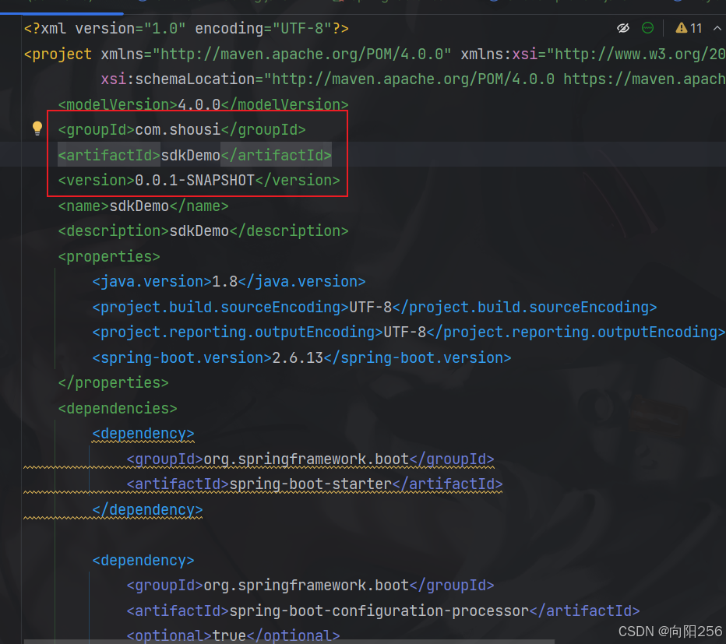Click the up chevron beside warnings count
726x644 pixels.
(717, 28)
